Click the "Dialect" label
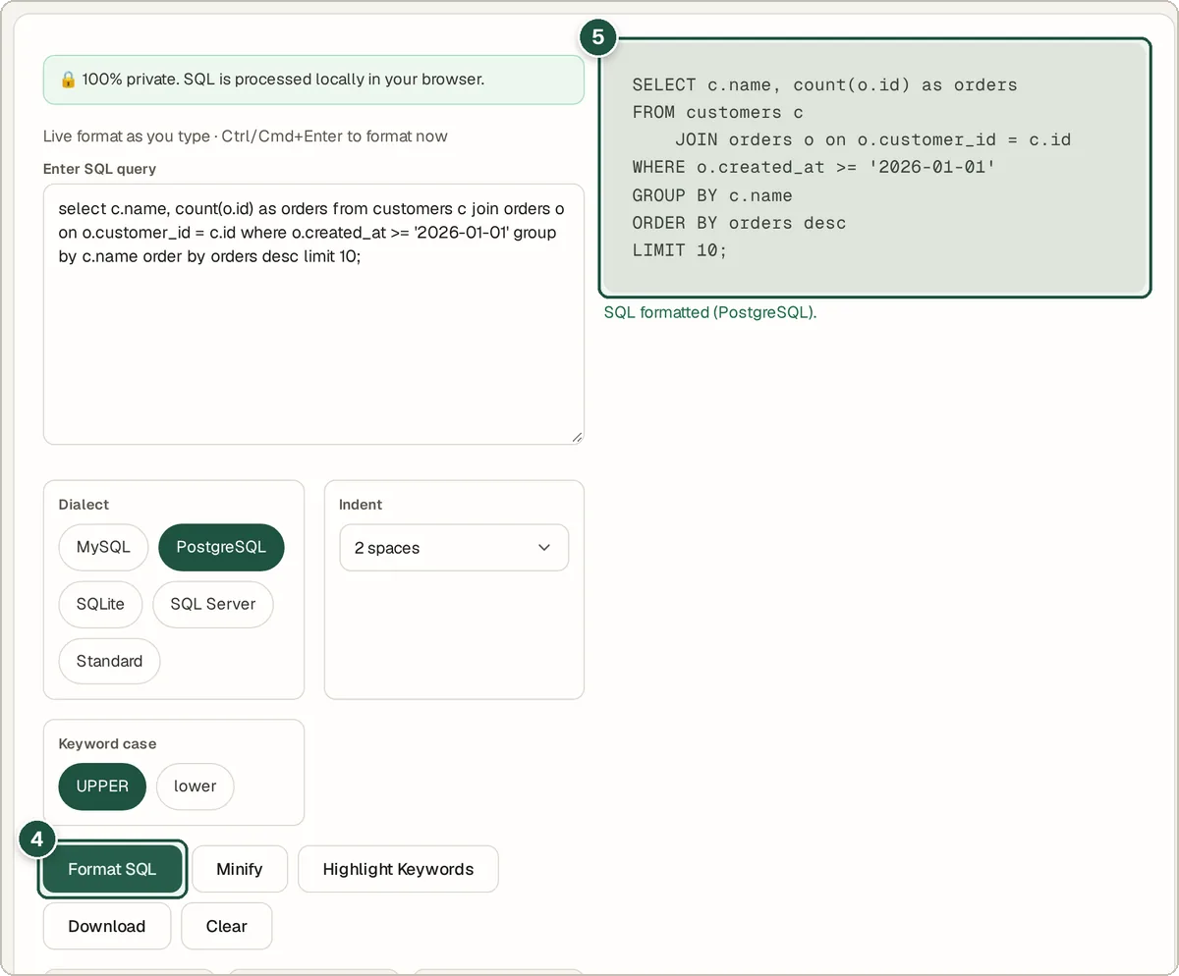 click(x=84, y=505)
